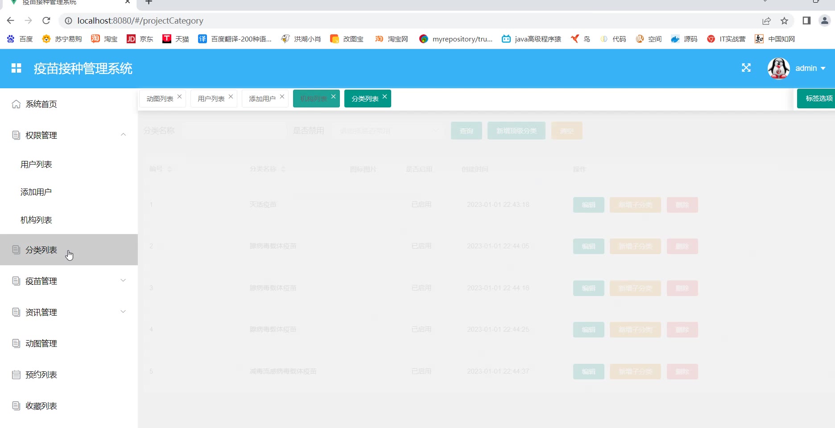Click the 查询 search button

point(467,131)
